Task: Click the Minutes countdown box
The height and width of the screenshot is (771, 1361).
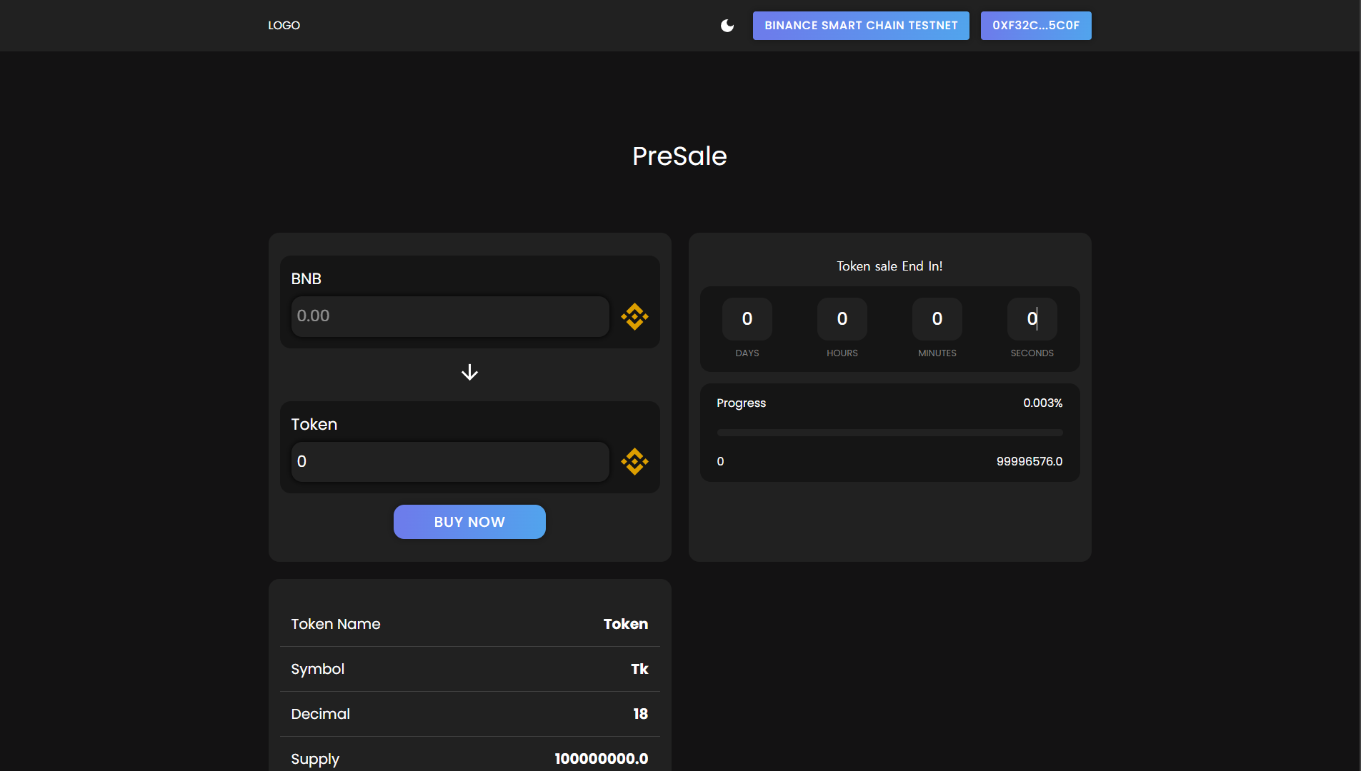Action: (x=937, y=319)
